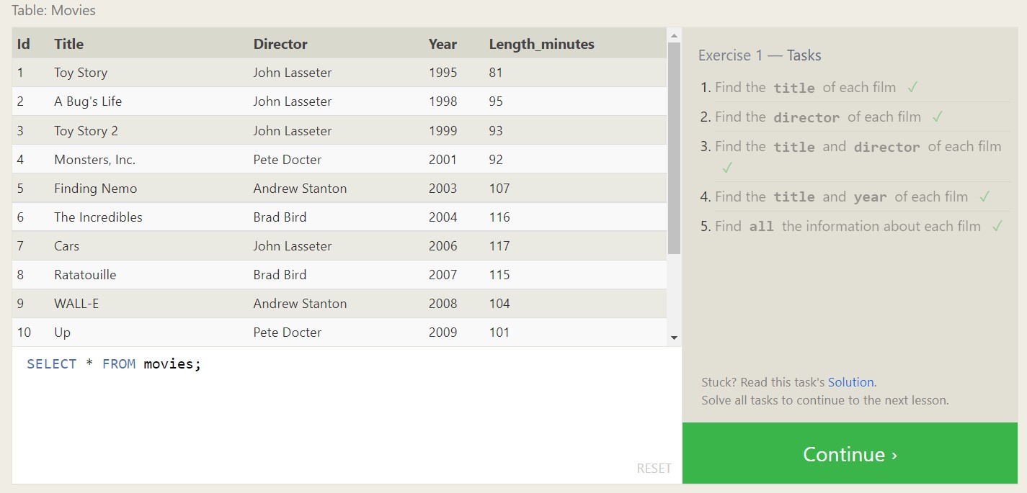Click the 'Cars' title cell
Image resolution: width=1027 pixels, height=493 pixels.
click(x=66, y=246)
